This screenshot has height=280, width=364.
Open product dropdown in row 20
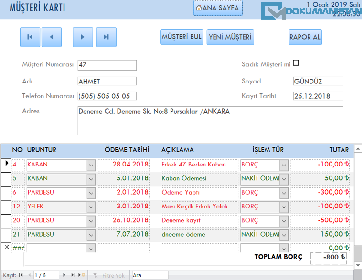tap(91, 221)
